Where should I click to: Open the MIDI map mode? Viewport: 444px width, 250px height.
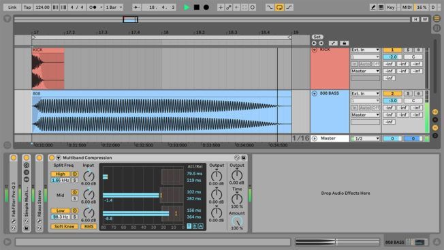(407, 7)
